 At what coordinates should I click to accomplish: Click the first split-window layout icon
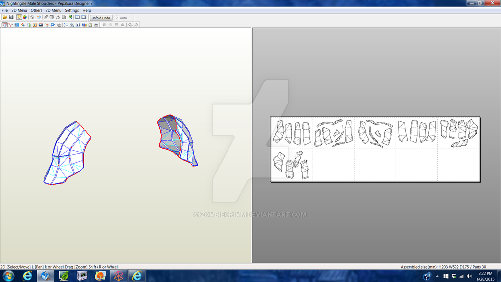(x=77, y=17)
